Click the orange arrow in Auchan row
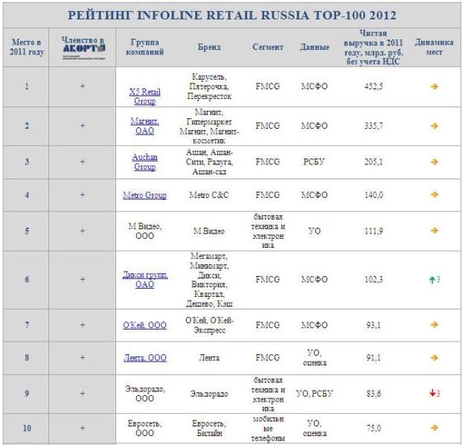 pyautogui.click(x=434, y=161)
